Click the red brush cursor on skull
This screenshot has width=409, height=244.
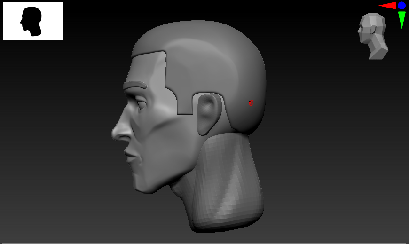click(x=251, y=102)
